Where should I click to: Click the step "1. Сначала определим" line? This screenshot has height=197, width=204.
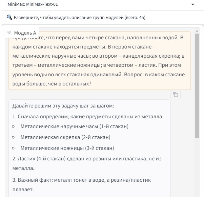pyautogui.click(x=88, y=117)
